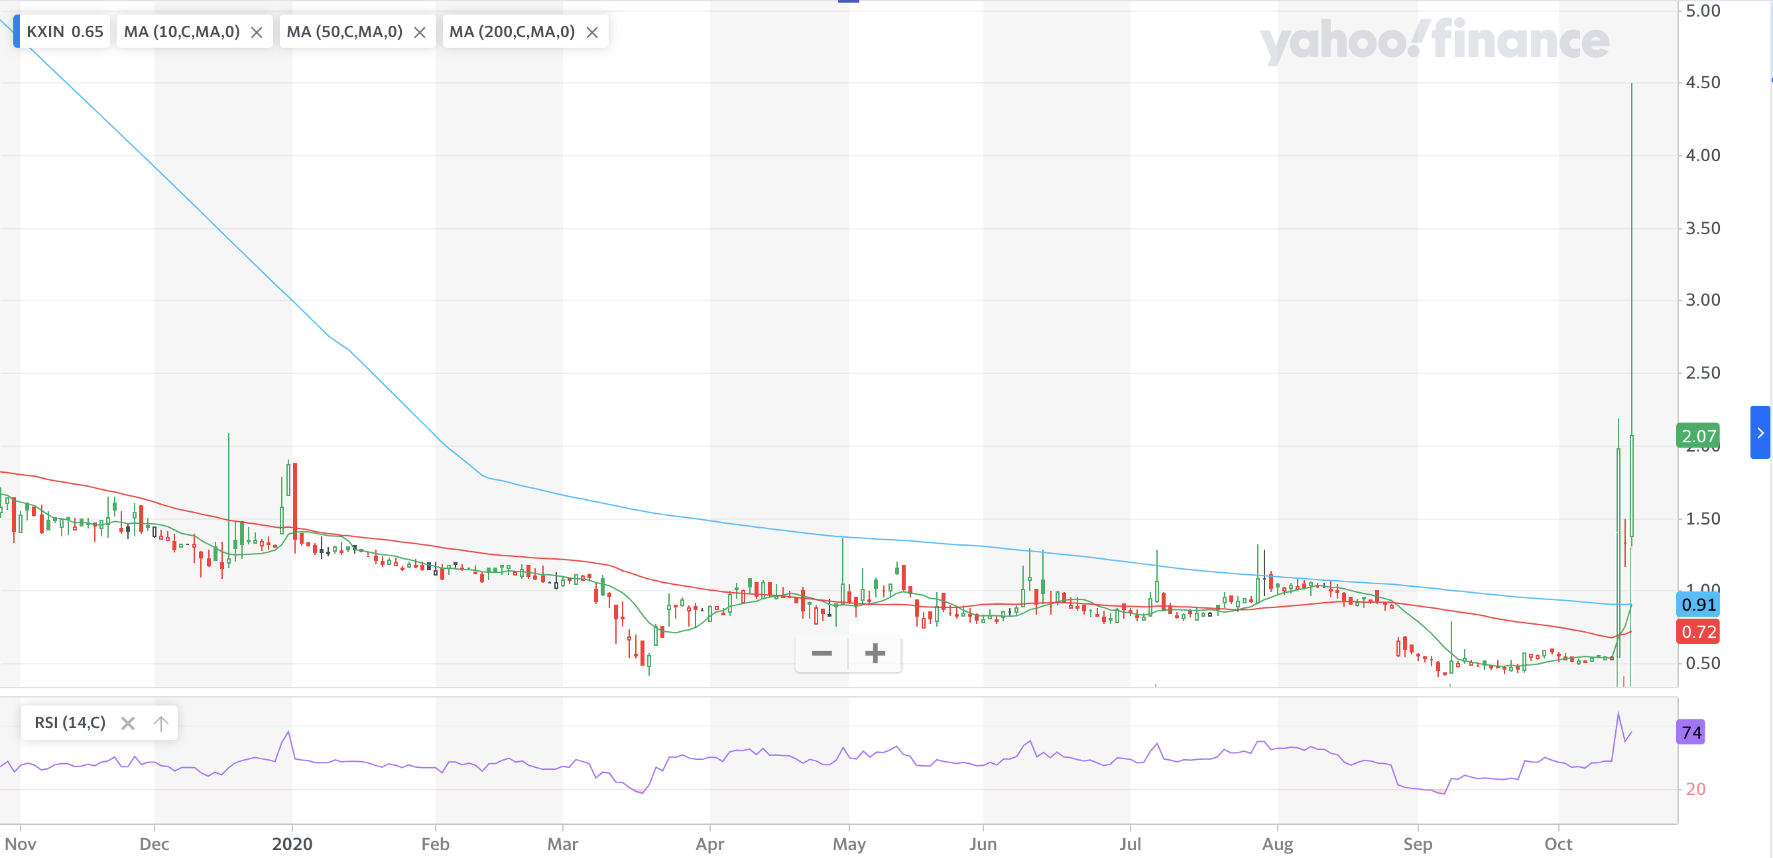Click the 74 RSI value tag
1773x858 pixels.
point(1691,732)
